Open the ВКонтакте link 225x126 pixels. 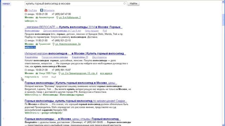pos(49,10)
